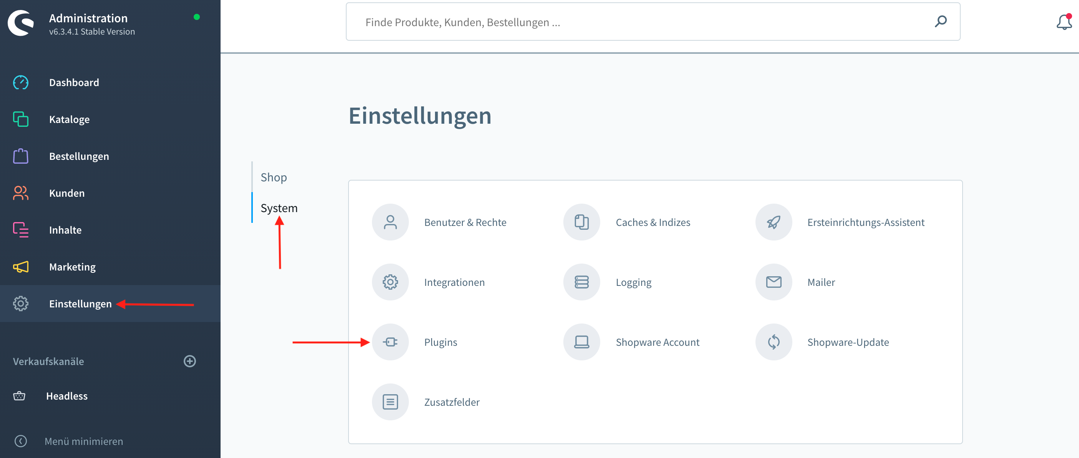Click the Menü minimieren chevron icon
1079x458 pixels.
pos(20,441)
